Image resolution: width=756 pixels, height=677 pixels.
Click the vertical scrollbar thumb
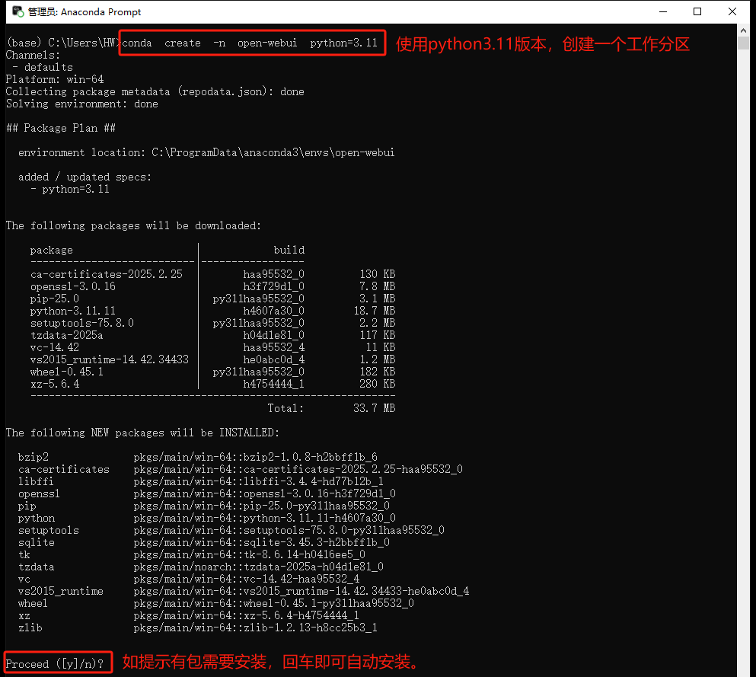743,43
